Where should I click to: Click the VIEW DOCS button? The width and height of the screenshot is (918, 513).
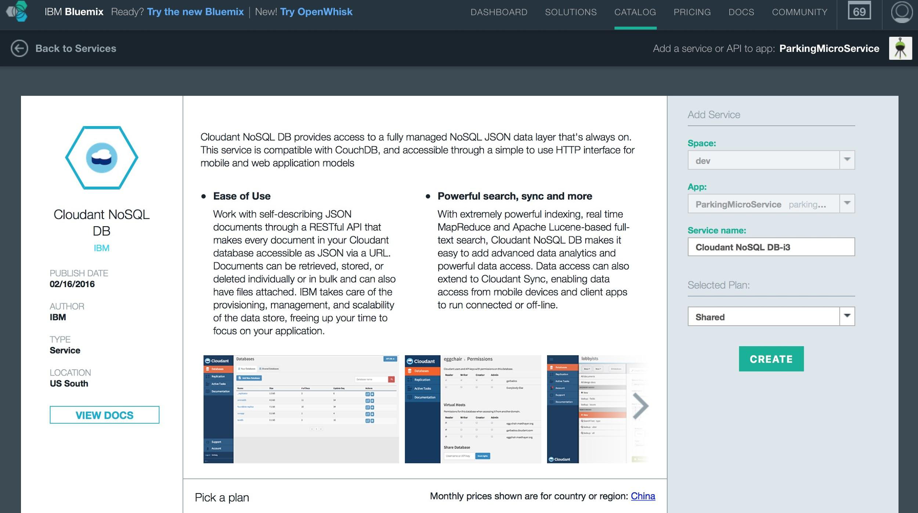coord(104,415)
